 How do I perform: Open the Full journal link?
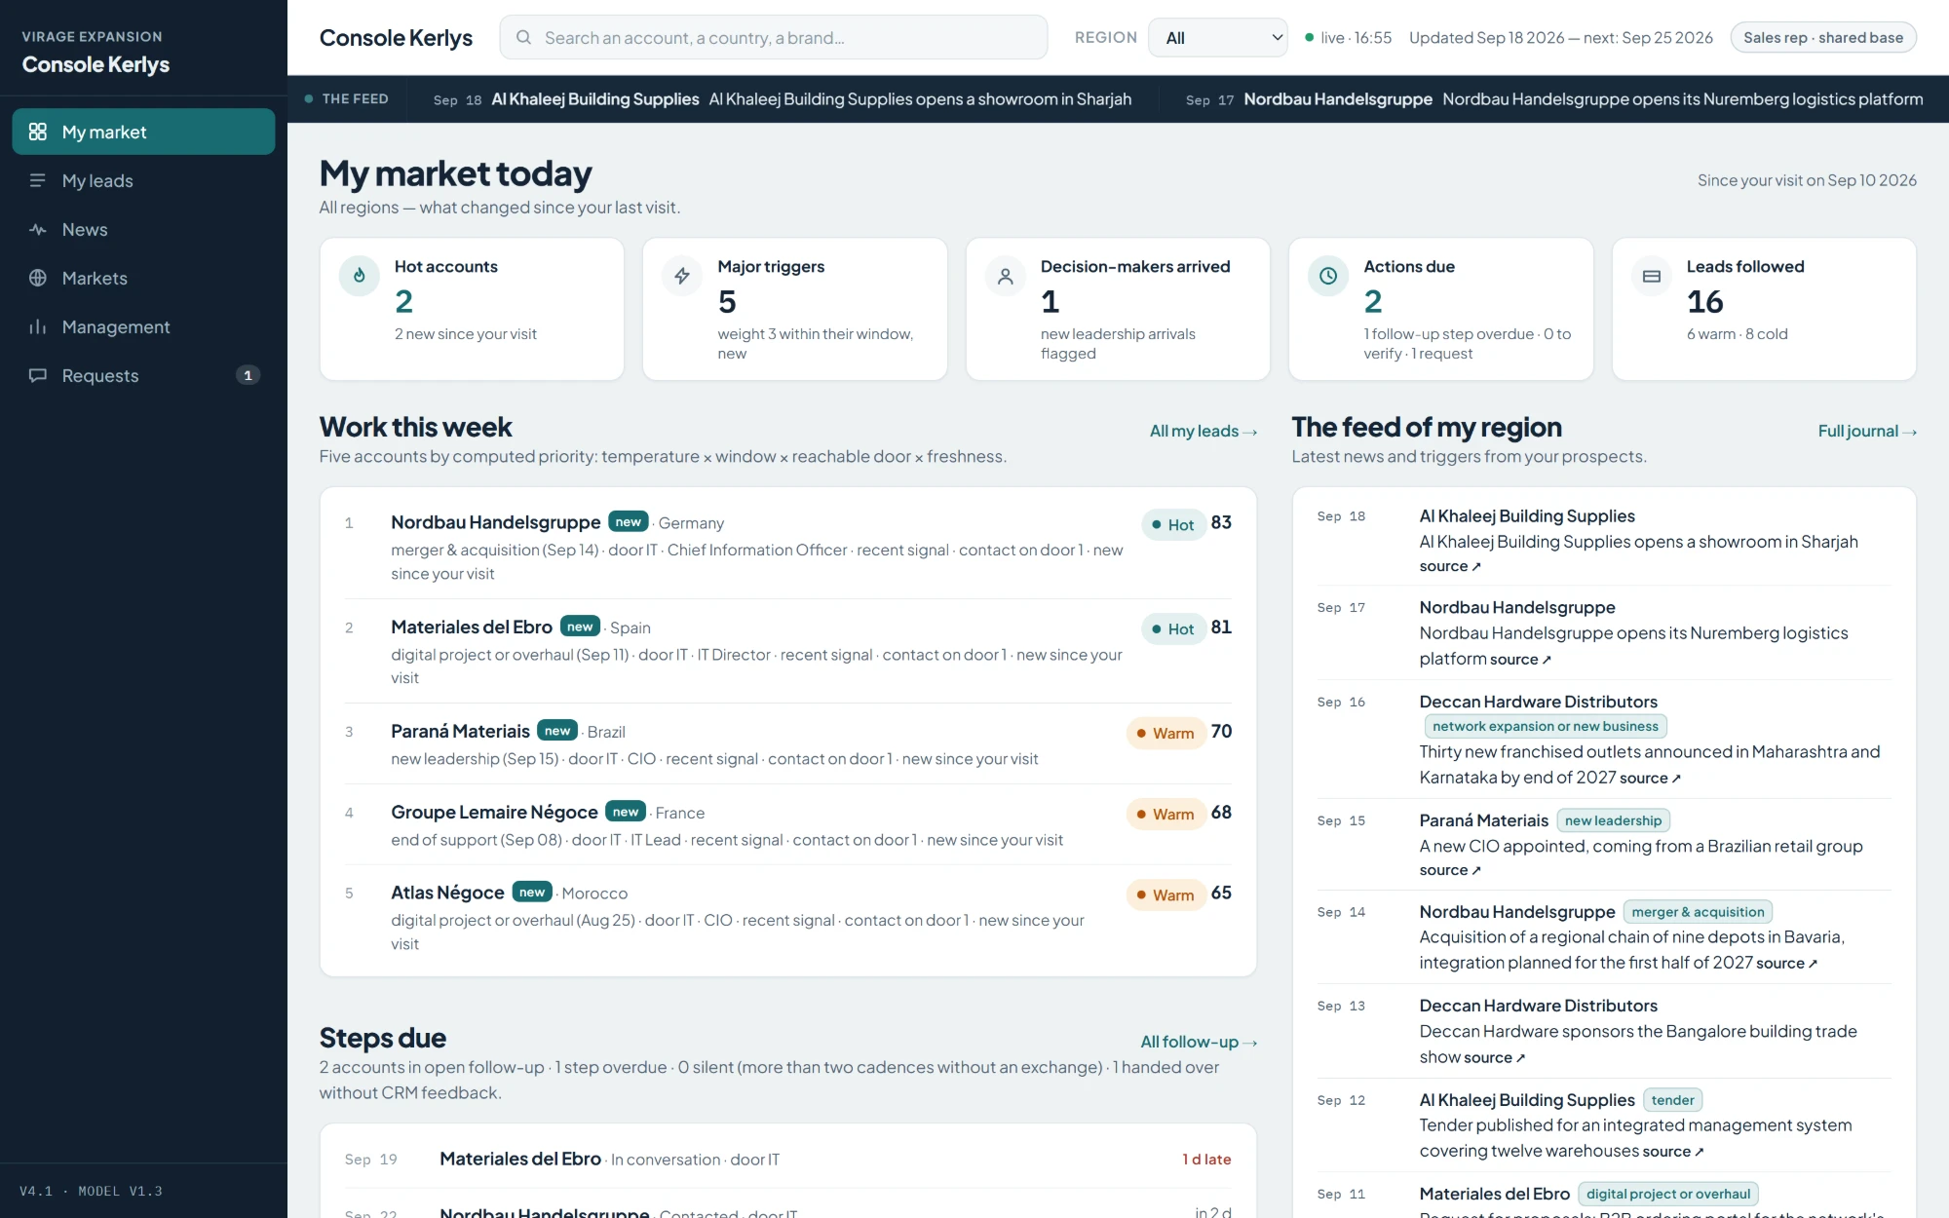1867,431
